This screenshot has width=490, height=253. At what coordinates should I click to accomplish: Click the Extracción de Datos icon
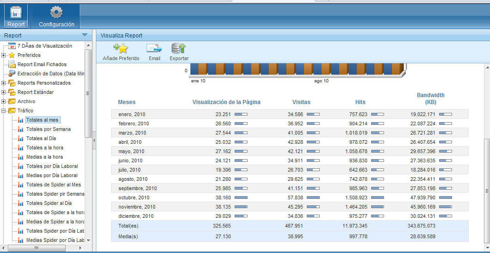point(12,74)
